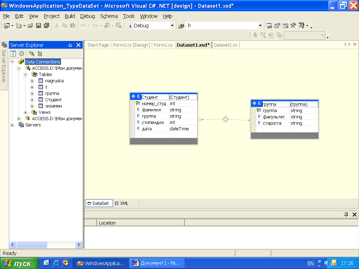Click the Open File toolbar icon
Image resolution: width=359 pixels, height=269 pixels.
click(x=31, y=26)
